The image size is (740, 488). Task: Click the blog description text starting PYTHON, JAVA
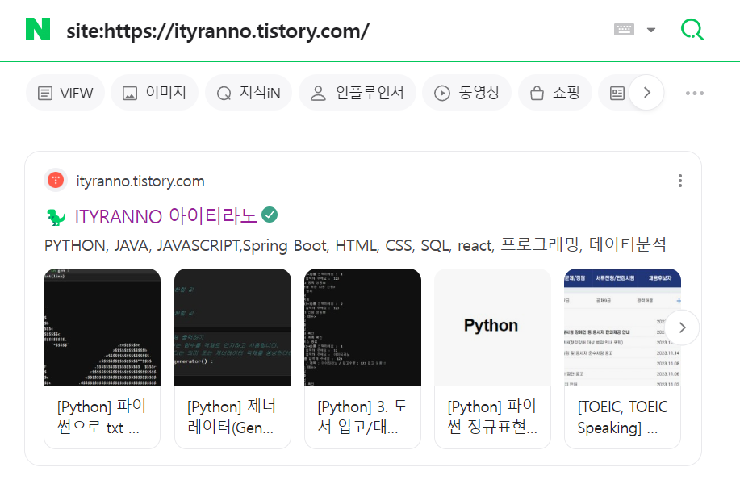click(x=355, y=245)
